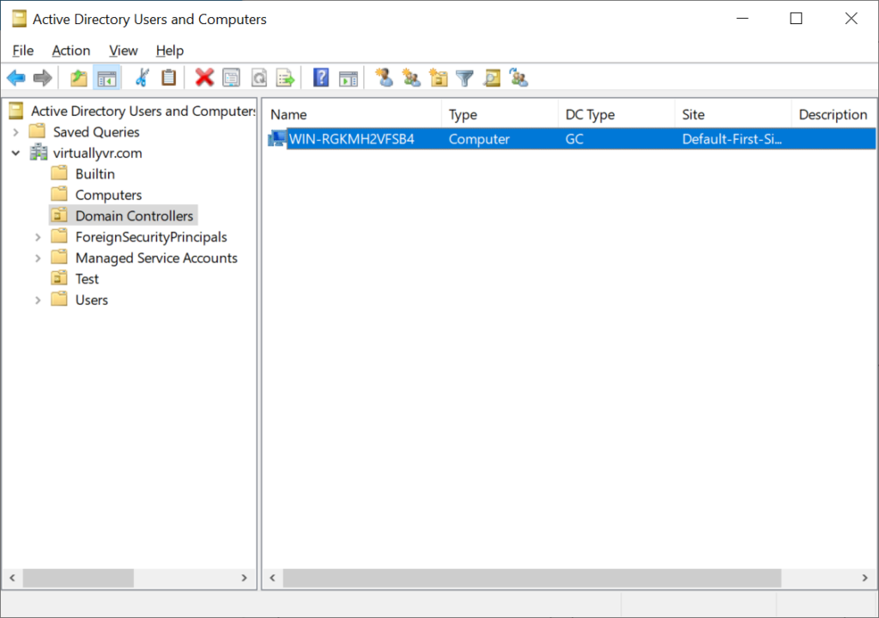Image resolution: width=879 pixels, height=618 pixels.
Task: Select the Users container label
Action: click(91, 300)
